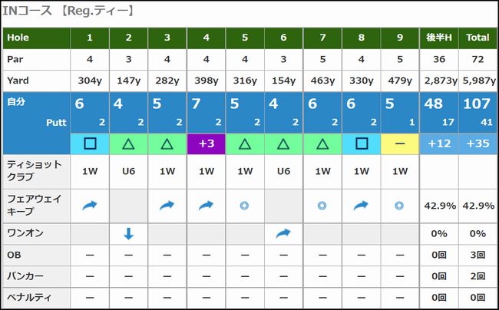Click the hole 7 fairway keep circle icon
499x310 pixels.
coord(322,206)
